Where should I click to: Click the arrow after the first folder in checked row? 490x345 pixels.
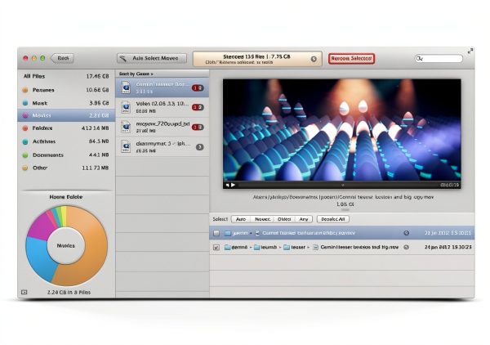(251, 248)
